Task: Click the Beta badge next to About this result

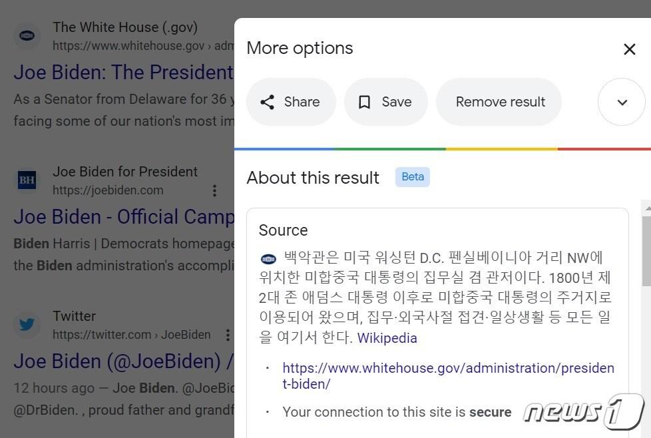Action: tap(412, 176)
